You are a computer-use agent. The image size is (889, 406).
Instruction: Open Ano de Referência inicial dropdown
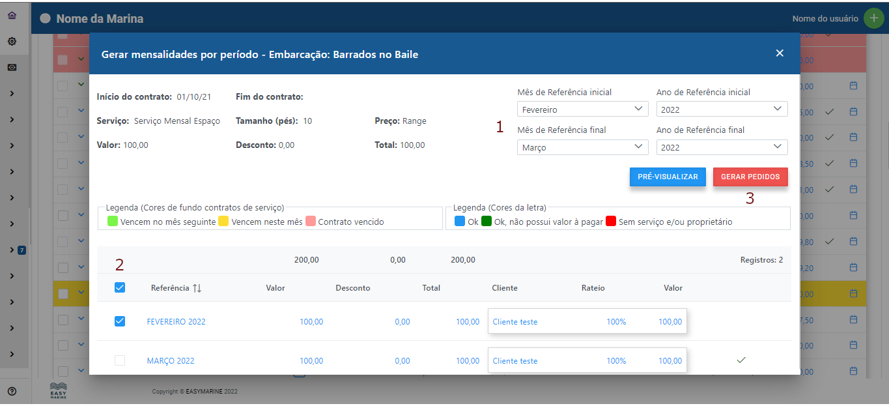click(722, 109)
